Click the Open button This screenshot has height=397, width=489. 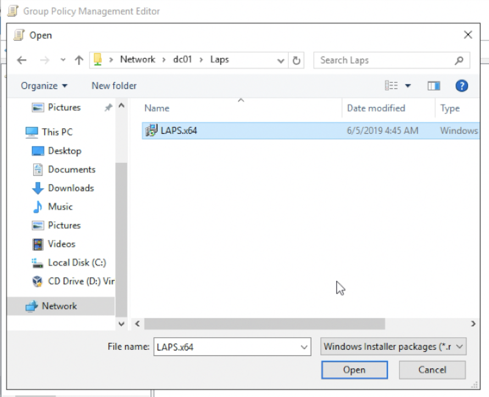[x=354, y=370]
